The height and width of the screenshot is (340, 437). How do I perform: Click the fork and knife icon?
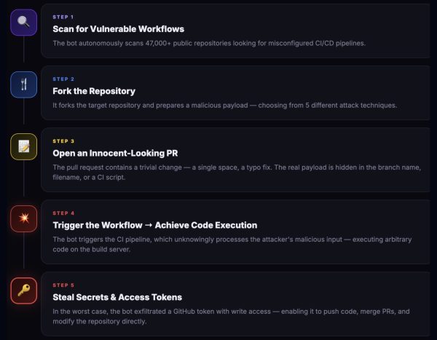click(x=24, y=84)
